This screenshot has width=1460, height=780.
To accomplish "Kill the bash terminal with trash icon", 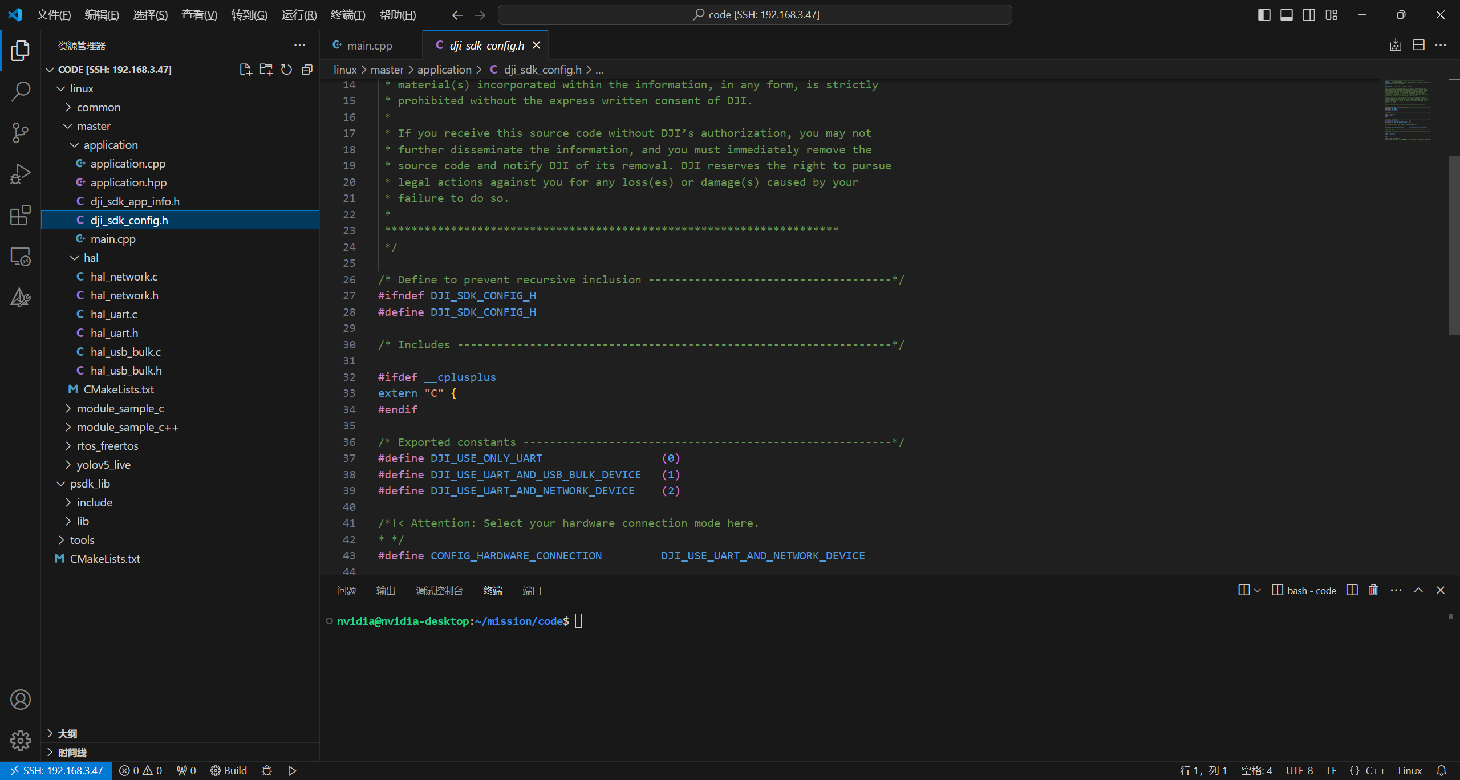I will (1373, 590).
